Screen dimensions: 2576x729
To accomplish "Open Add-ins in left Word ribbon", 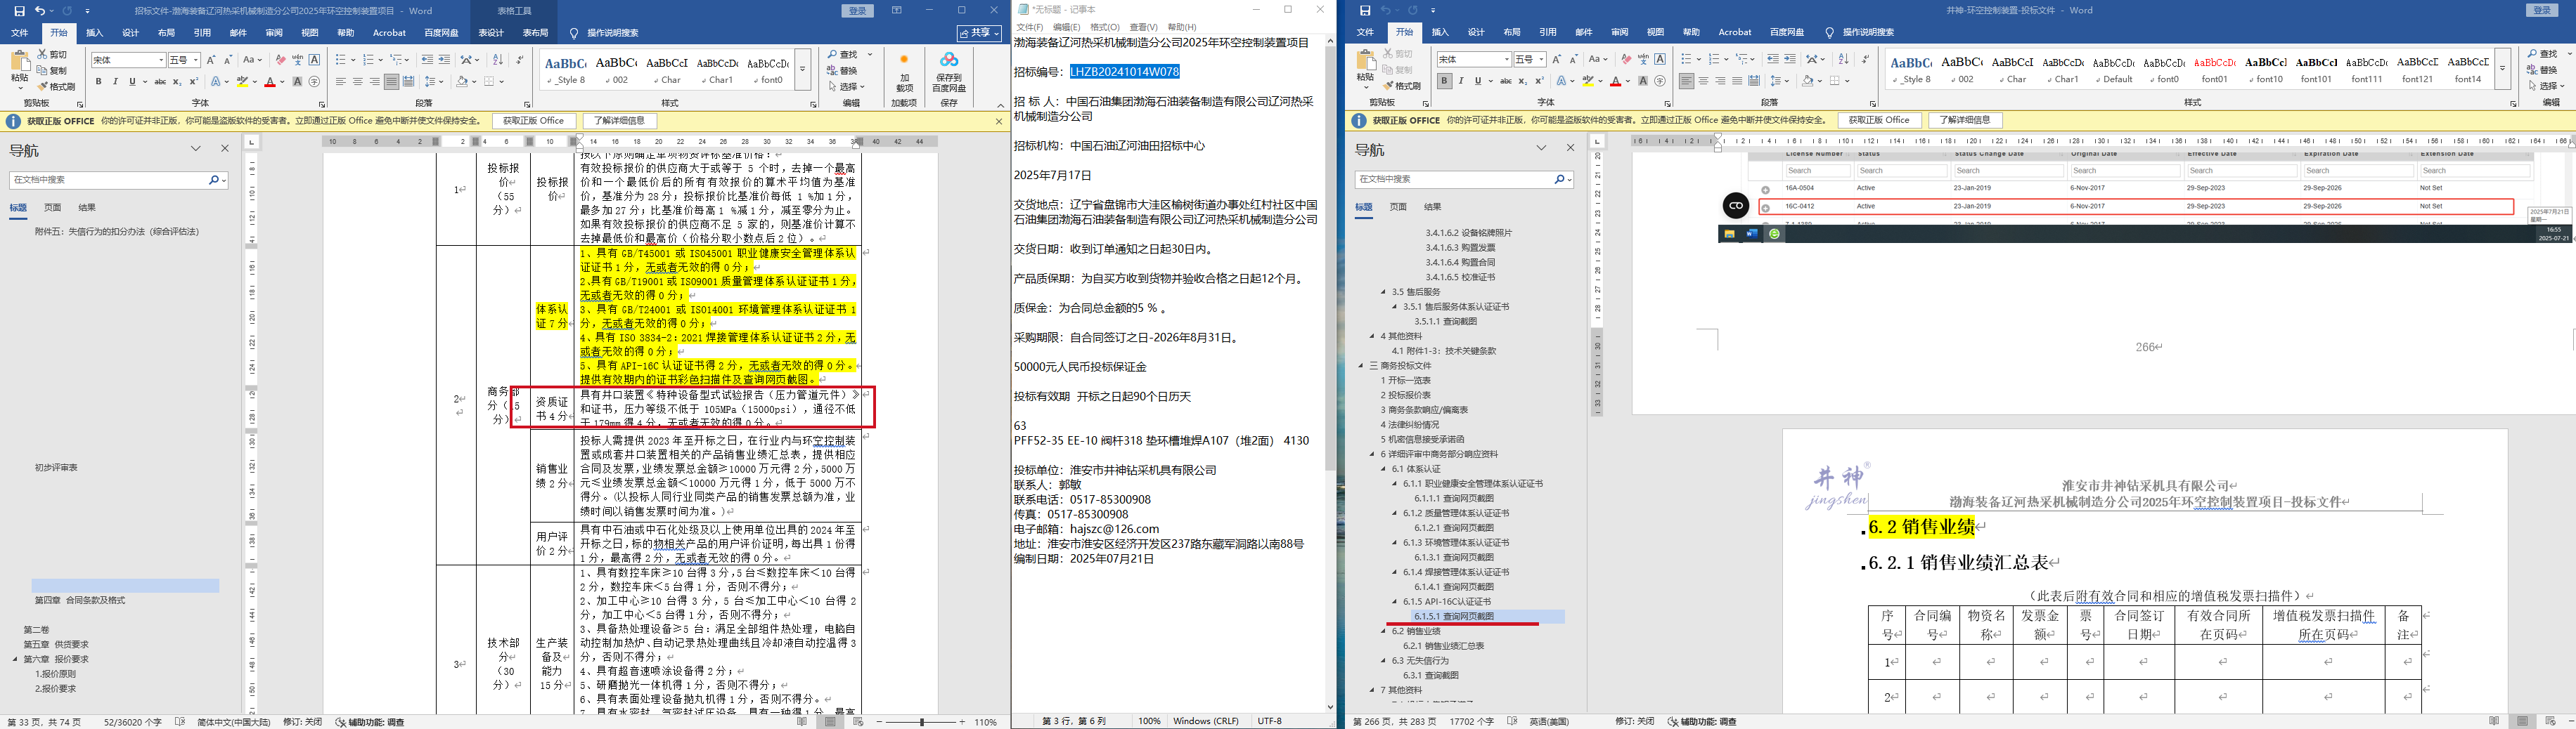I will coord(904,73).
